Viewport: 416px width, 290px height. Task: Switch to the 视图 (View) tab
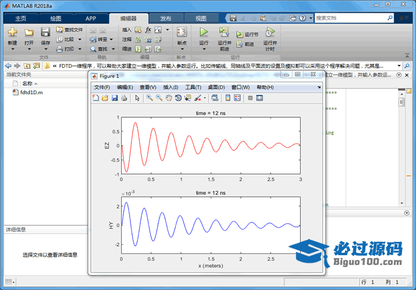(201, 18)
